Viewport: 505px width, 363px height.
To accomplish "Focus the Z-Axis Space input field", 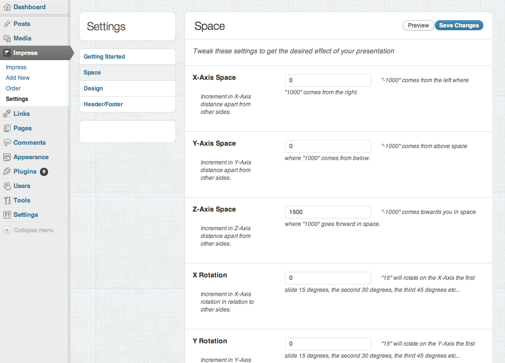I will coord(328,212).
